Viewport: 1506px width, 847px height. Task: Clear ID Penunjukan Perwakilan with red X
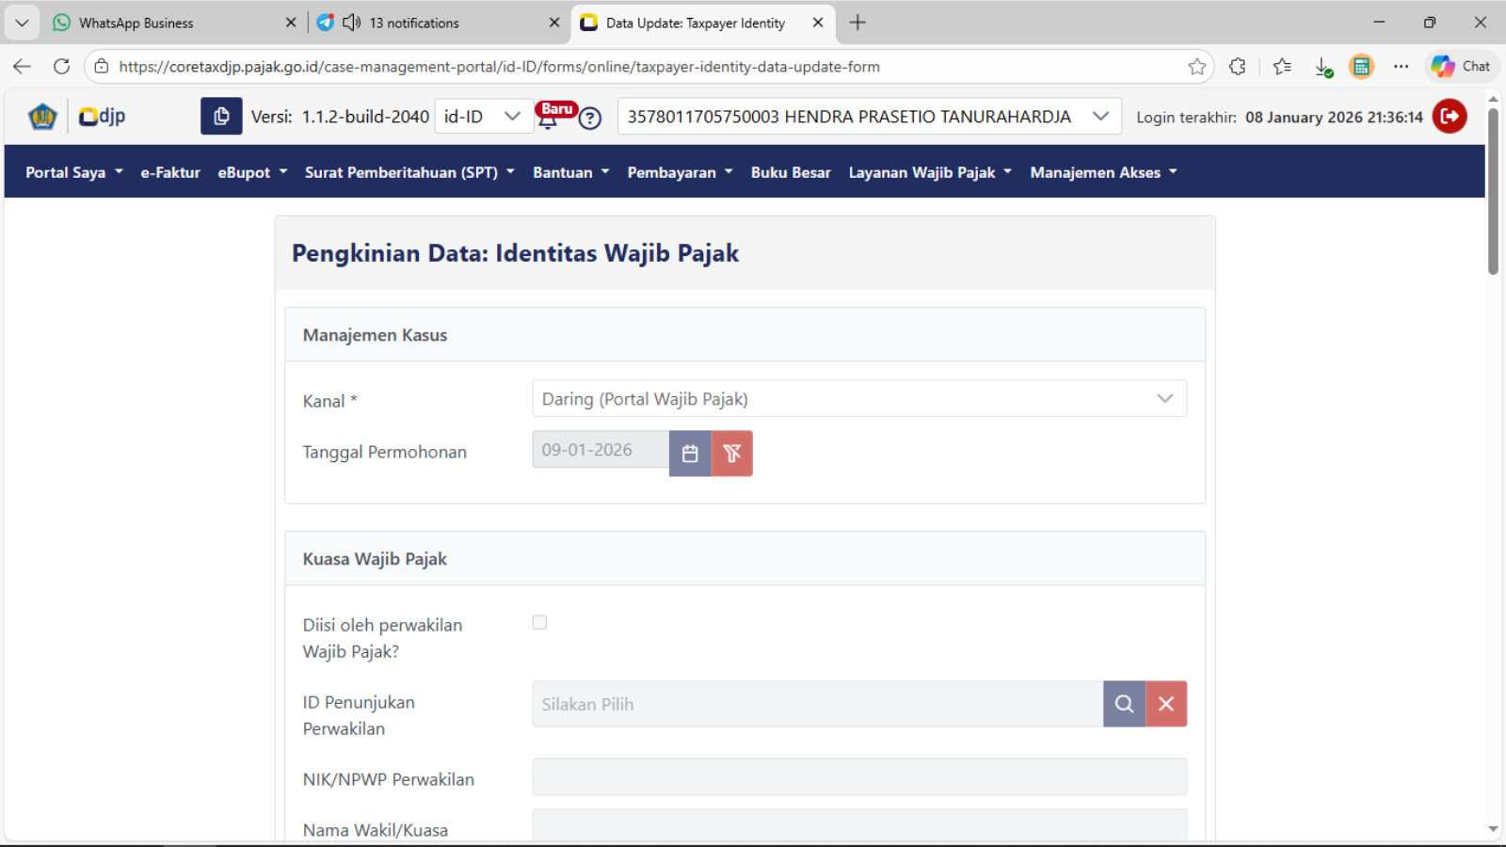tap(1166, 704)
